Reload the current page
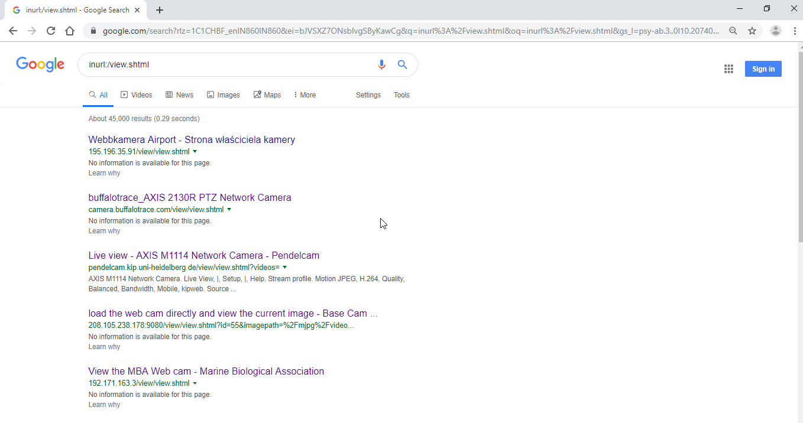The image size is (803, 423). 51,31
